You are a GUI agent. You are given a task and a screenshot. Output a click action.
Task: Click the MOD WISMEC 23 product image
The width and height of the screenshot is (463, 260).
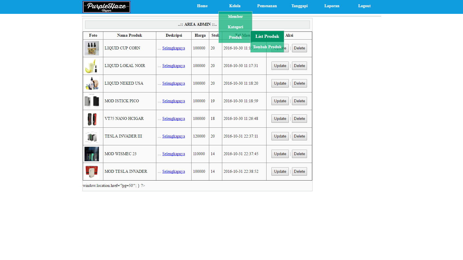coord(92,154)
